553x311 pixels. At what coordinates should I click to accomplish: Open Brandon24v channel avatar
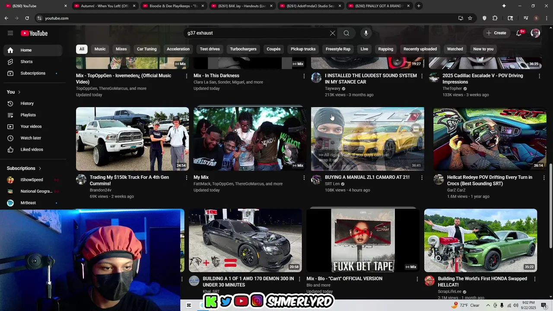pos(81,180)
